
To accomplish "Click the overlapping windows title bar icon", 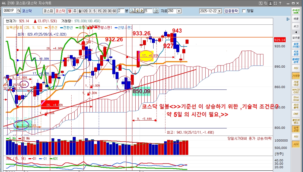I will tap(266, 3).
